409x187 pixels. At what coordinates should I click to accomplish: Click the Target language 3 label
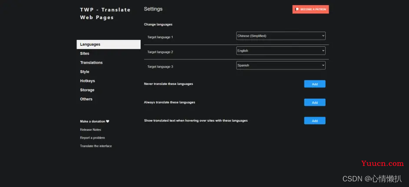[160, 67]
